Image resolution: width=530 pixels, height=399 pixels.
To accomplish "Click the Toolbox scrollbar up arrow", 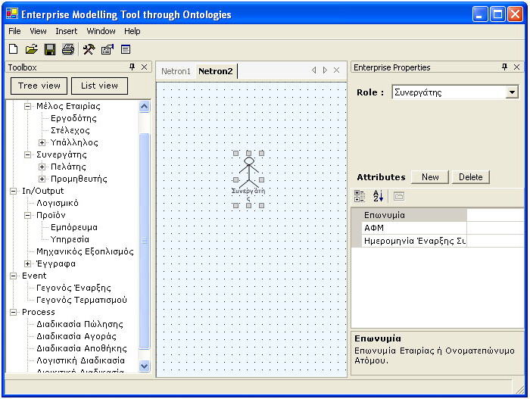I will (145, 107).
